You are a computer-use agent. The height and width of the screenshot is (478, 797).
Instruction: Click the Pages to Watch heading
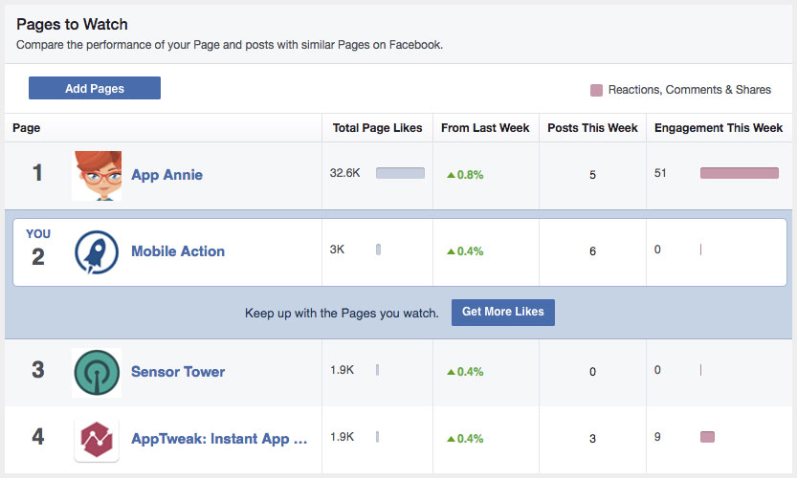72,25
